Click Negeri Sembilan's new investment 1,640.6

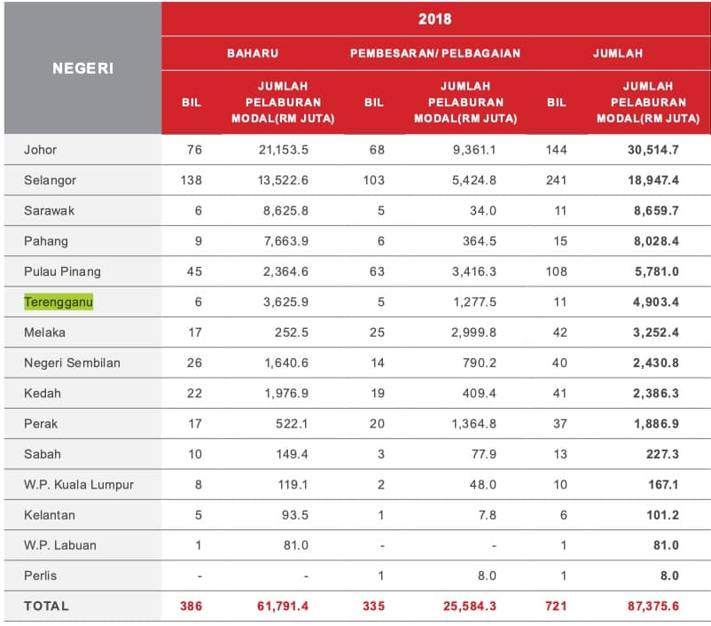286,363
